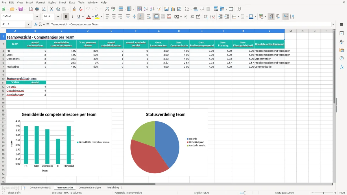Click the Insert Chart icon

(173, 9)
